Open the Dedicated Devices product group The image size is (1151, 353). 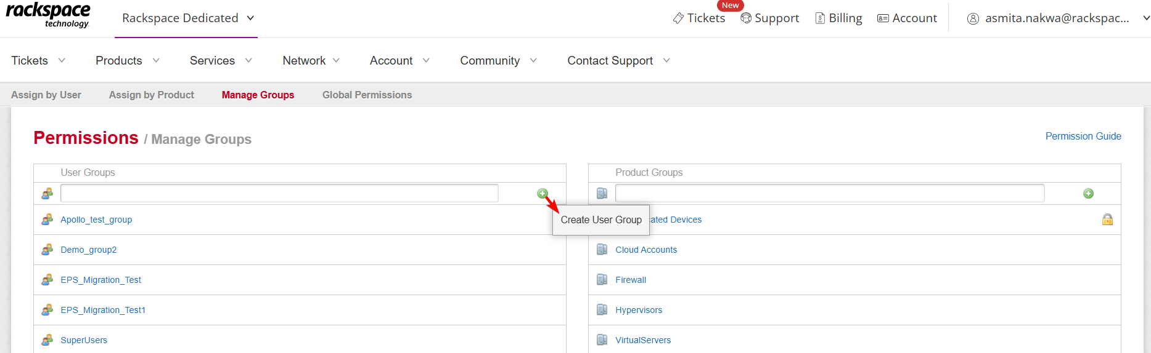676,220
